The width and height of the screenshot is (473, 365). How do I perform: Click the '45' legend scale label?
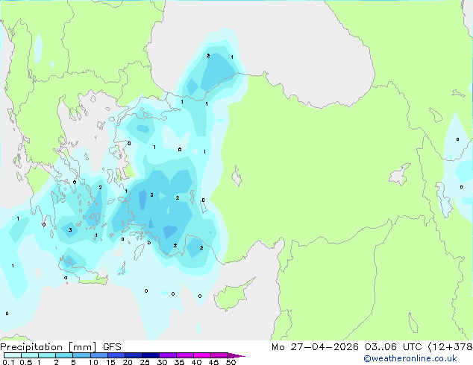click(213, 362)
